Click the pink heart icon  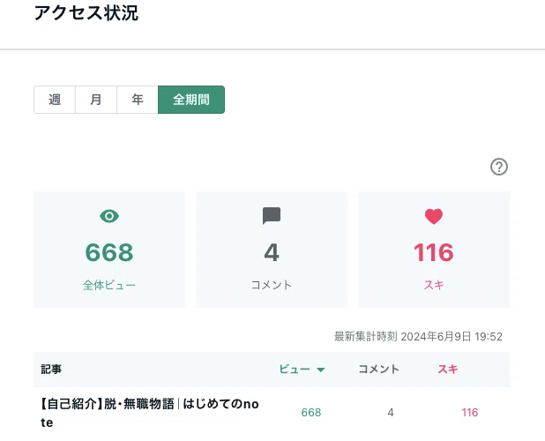click(434, 216)
